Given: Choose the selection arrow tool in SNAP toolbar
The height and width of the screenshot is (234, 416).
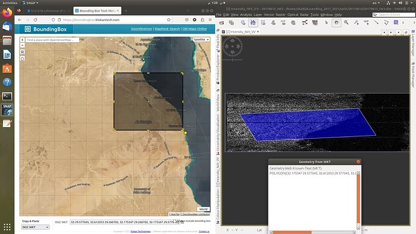Looking at the screenshot, I should [x=326, y=22].
